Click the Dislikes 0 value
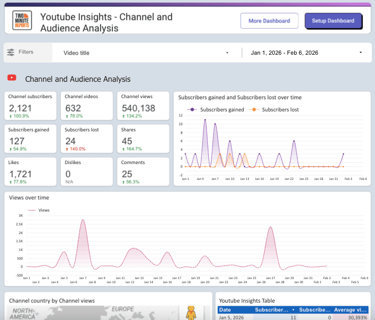This screenshot has width=375, height=320. pyautogui.click(x=68, y=174)
